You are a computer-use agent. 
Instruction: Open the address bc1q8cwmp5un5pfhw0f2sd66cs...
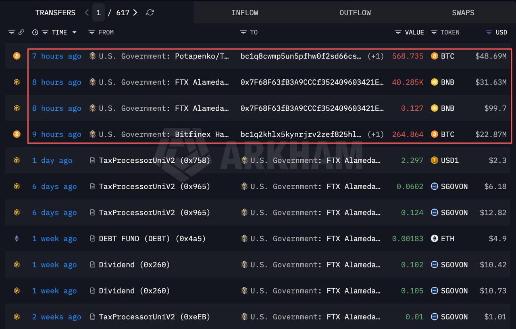coord(301,56)
